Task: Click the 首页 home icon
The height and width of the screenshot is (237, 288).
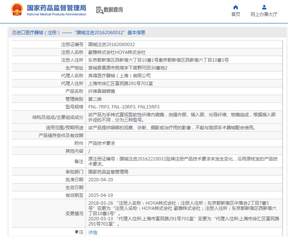Action: [x=236, y=7]
